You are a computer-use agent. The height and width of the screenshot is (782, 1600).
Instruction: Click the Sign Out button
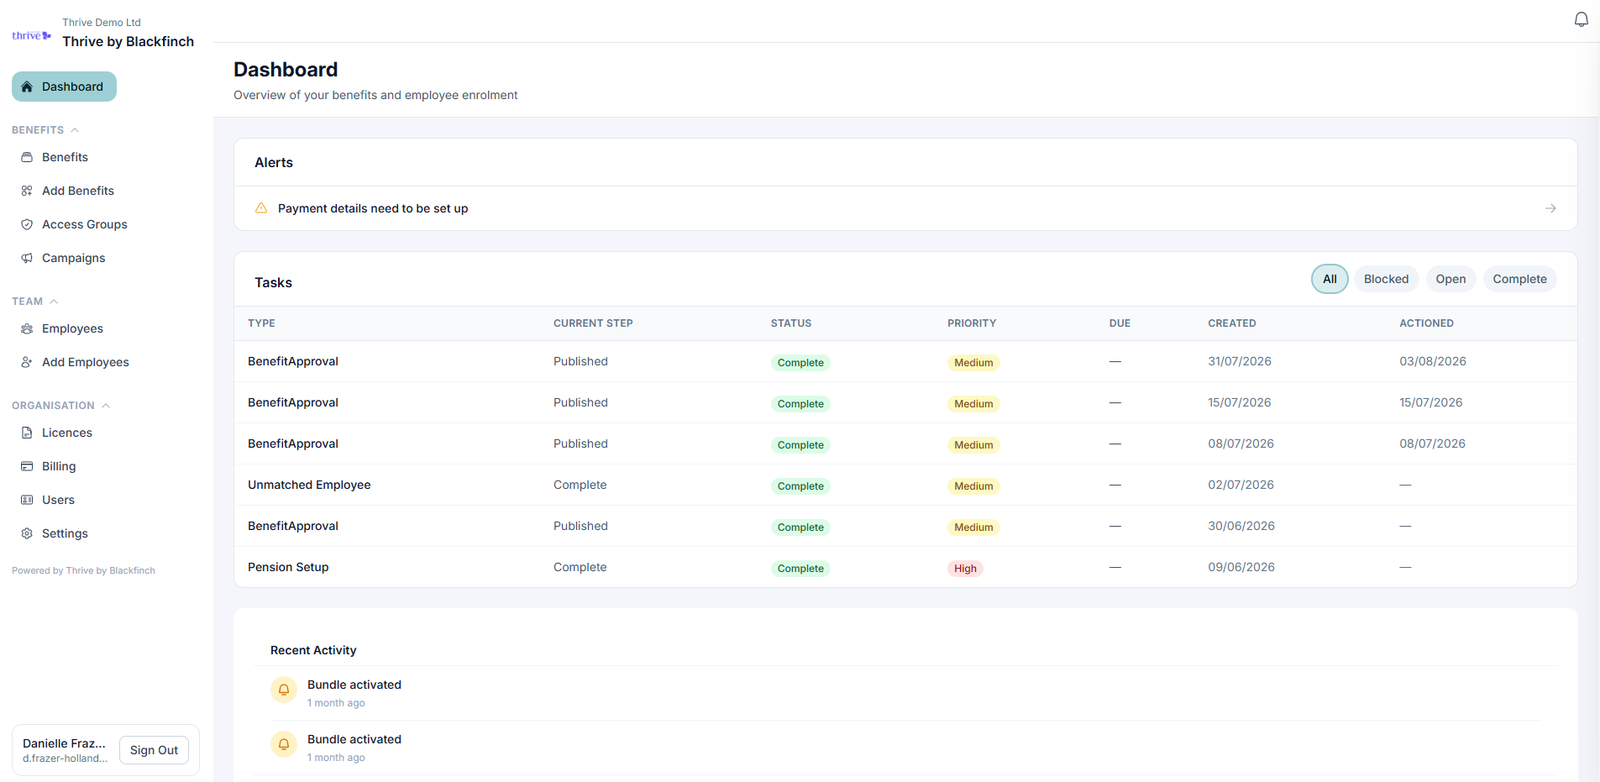pyautogui.click(x=154, y=750)
